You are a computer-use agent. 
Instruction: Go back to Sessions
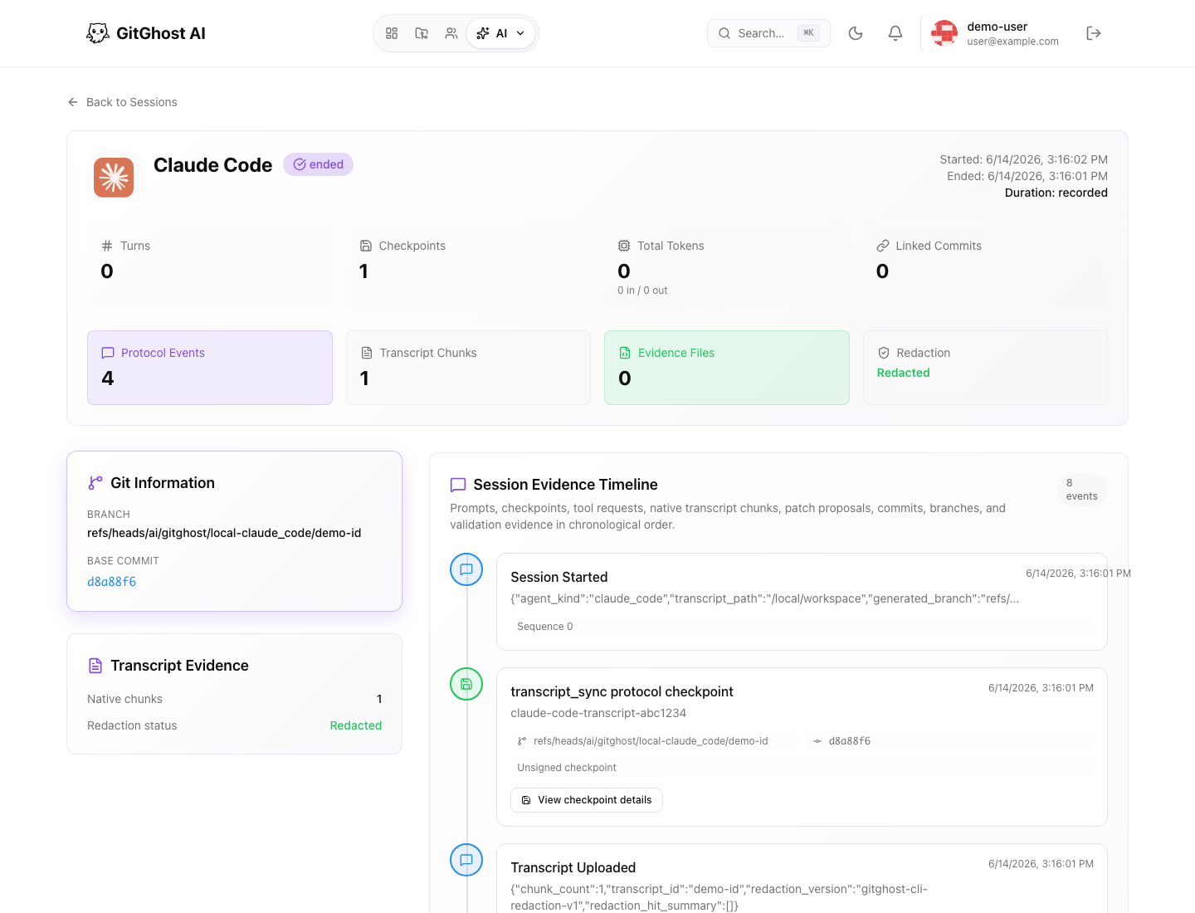(x=122, y=102)
